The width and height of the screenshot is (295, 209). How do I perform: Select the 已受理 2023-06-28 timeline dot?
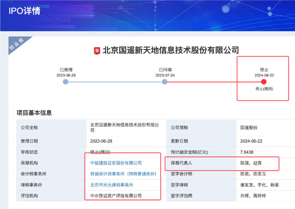click(x=65, y=82)
